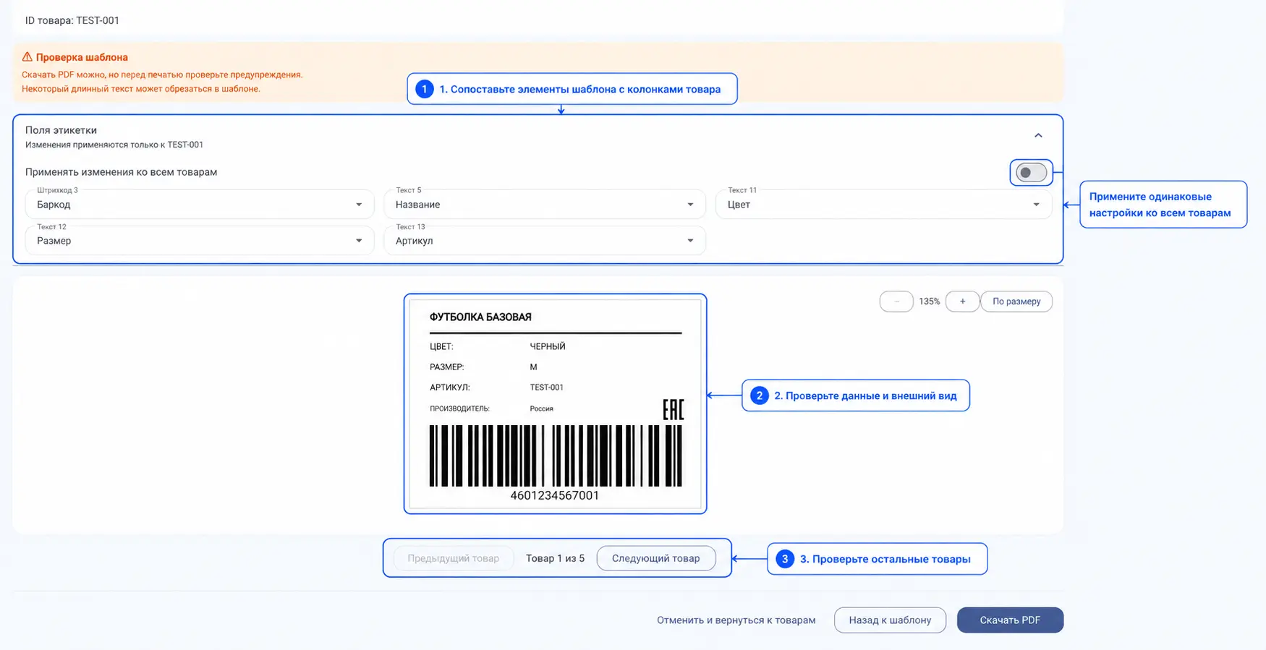The height and width of the screenshot is (650, 1266).
Task: Click the Проверка шаблона warning heading
Action: pos(82,57)
